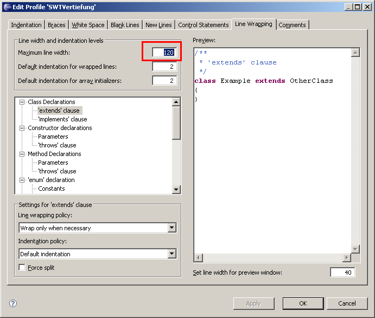Open the Line wrapping policy dropdown
Image resolution: width=375 pixels, height=318 pixels.
pos(171,228)
